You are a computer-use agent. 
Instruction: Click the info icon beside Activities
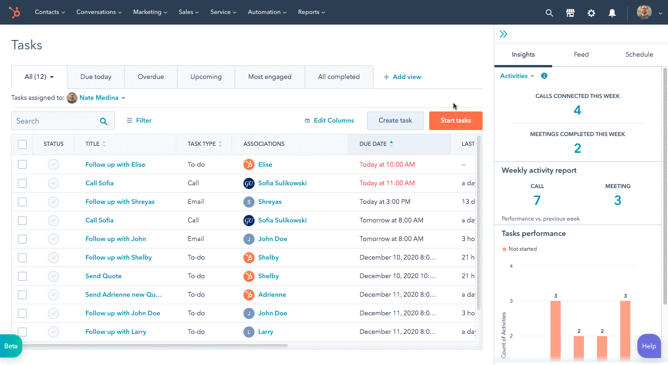tap(544, 76)
